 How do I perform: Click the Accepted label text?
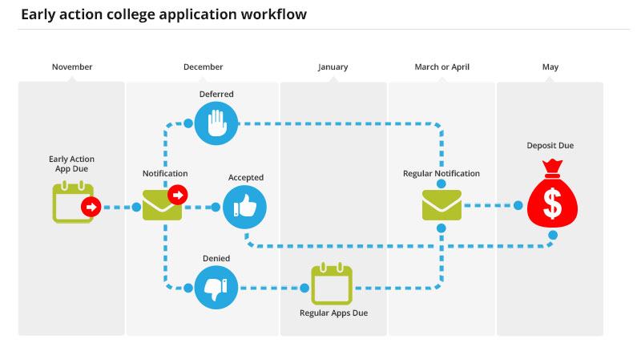246,178
